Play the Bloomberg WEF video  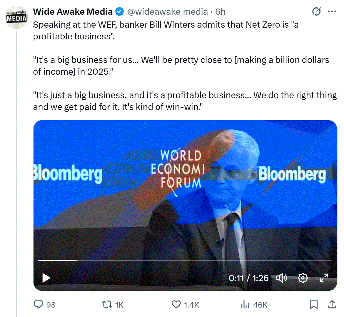[46, 278]
